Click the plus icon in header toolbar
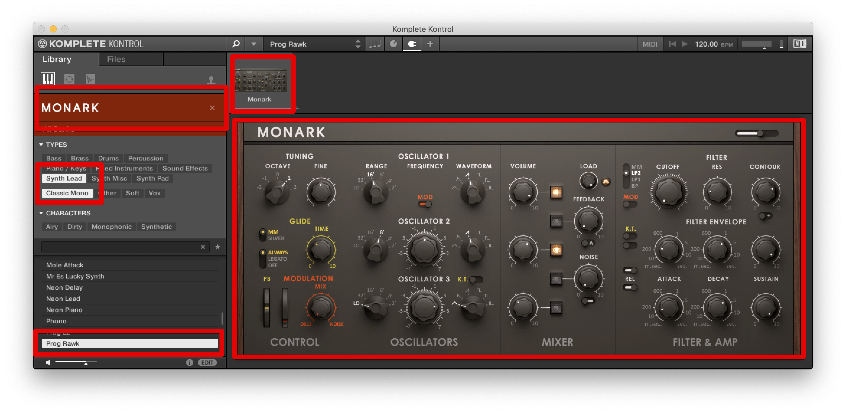Image resolution: width=846 pixels, height=413 pixels. click(430, 44)
